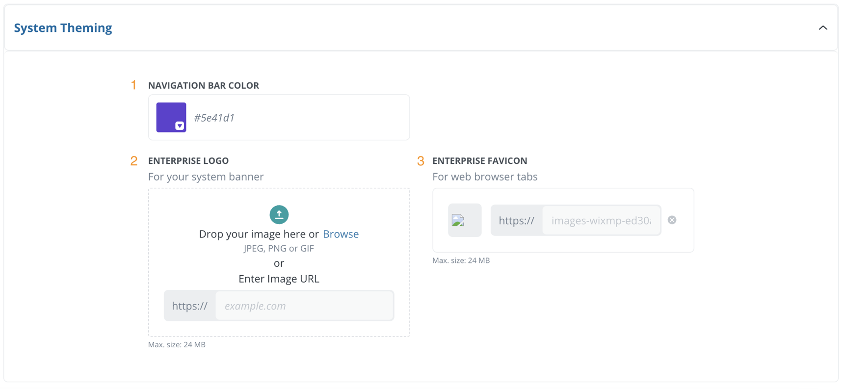The width and height of the screenshot is (844, 389).
Task: Click the 'Enter Image URL' text
Action: point(279,279)
